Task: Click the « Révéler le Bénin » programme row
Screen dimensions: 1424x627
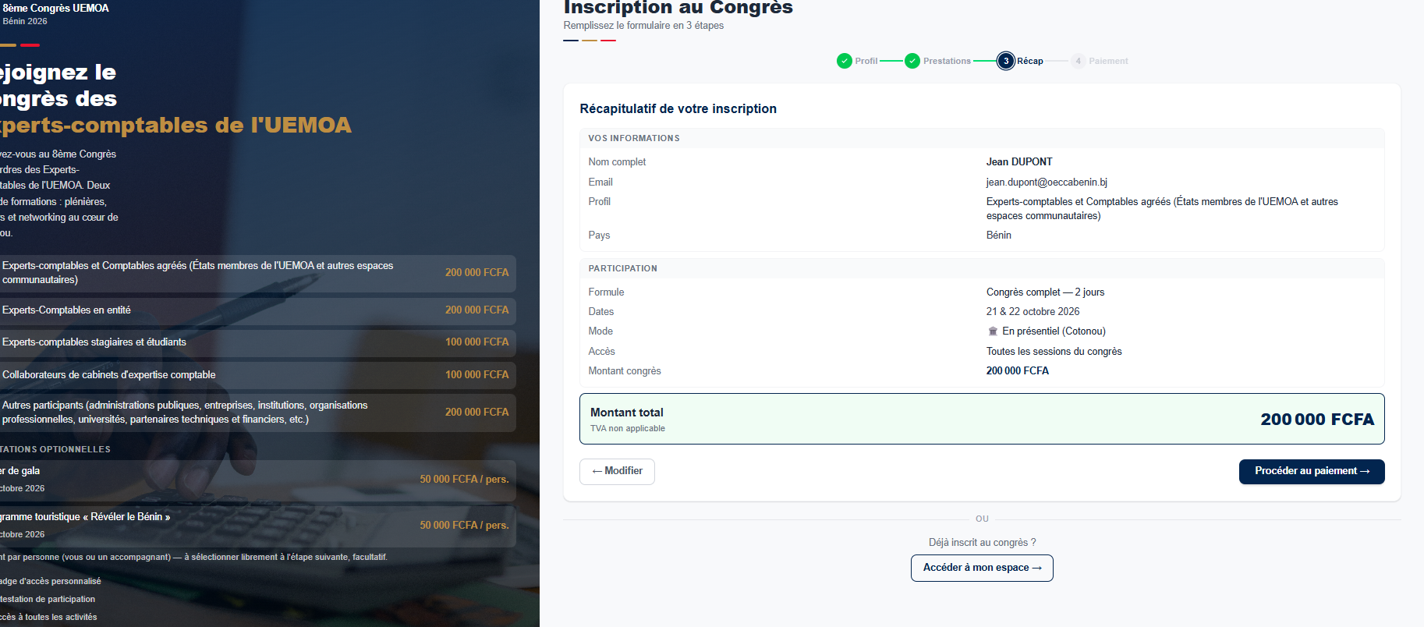Action: pos(258,526)
